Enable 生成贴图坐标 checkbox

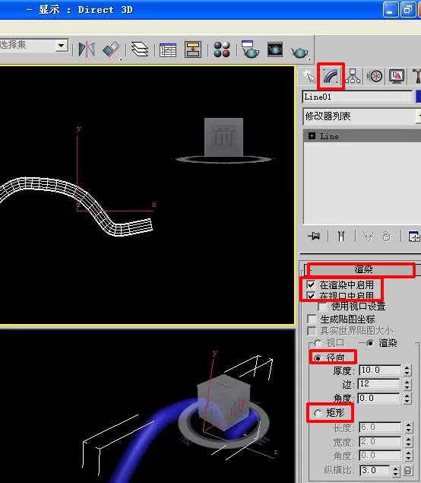(x=312, y=319)
